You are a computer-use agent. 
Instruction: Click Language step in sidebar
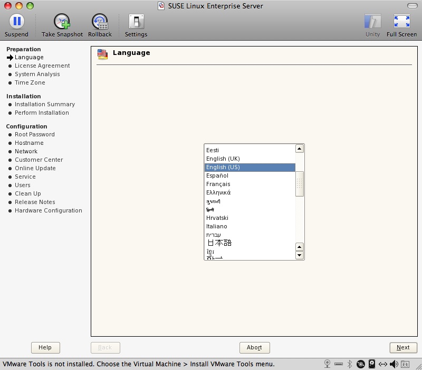[29, 57]
